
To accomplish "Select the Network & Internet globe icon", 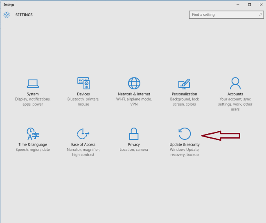I will tap(134, 83).
